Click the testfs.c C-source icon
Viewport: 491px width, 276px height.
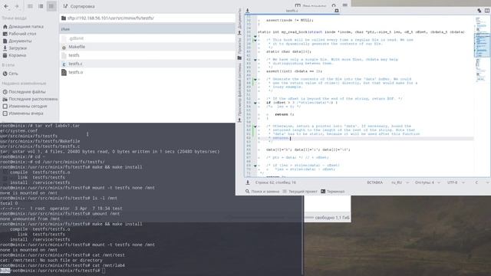tap(64, 64)
